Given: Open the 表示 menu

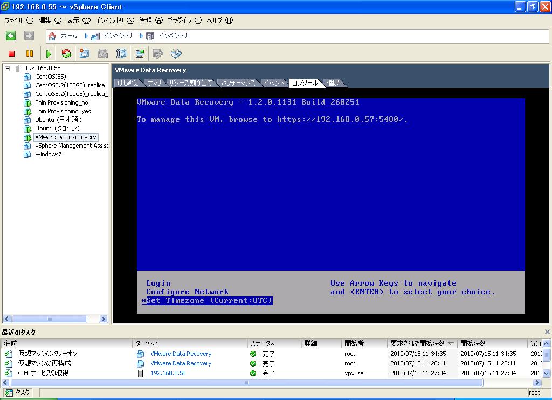Looking at the screenshot, I should coord(79,20).
